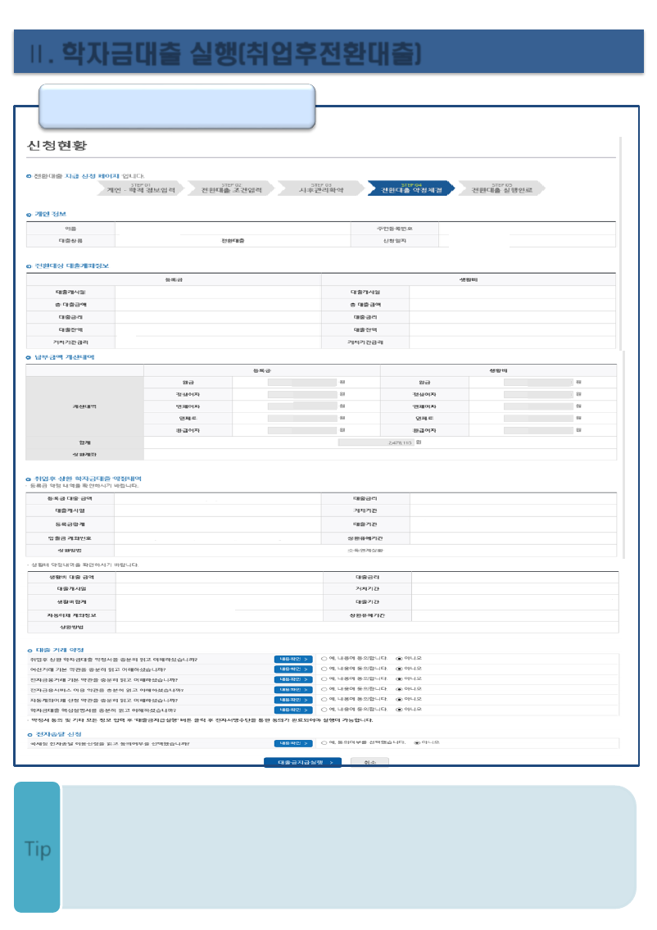Viewport: 657px width, 930px height.
Task: Click the Tip label box
Action: [x=38, y=847]
